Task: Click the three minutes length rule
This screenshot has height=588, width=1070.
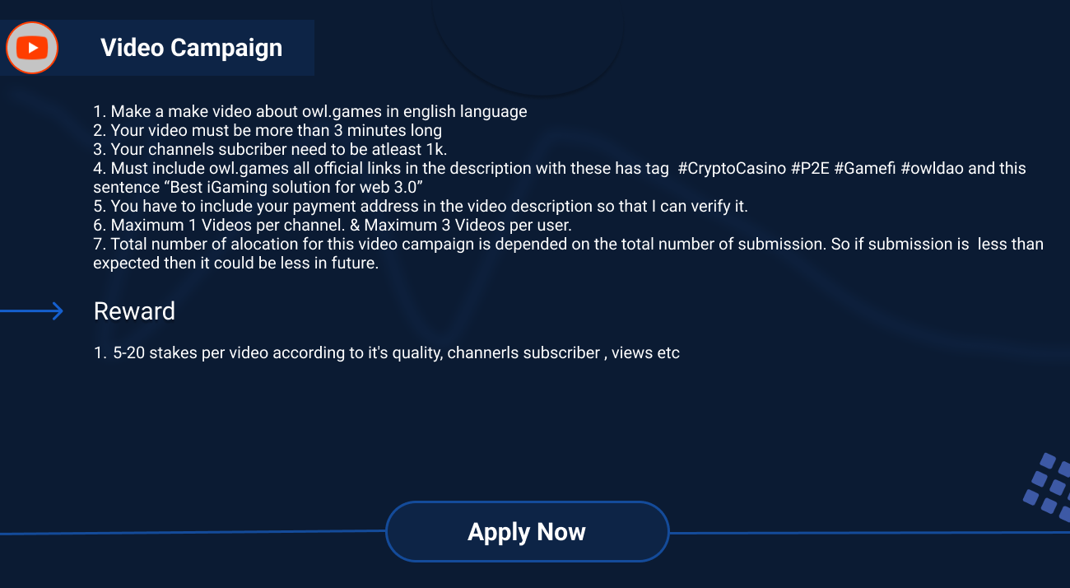Action: (267, 130)
